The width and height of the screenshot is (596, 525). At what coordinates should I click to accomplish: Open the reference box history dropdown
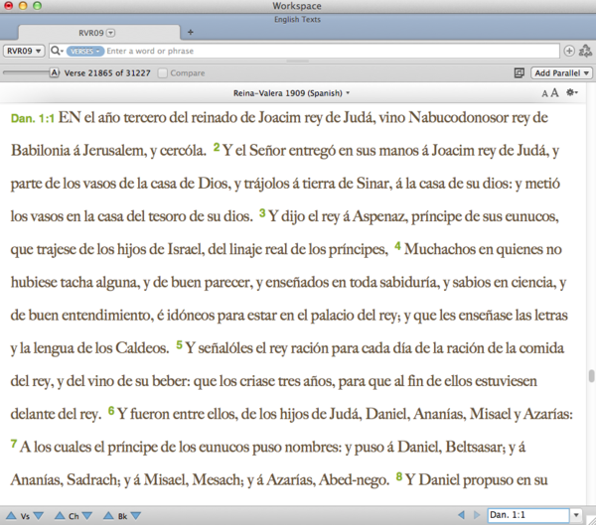(576, 515)
